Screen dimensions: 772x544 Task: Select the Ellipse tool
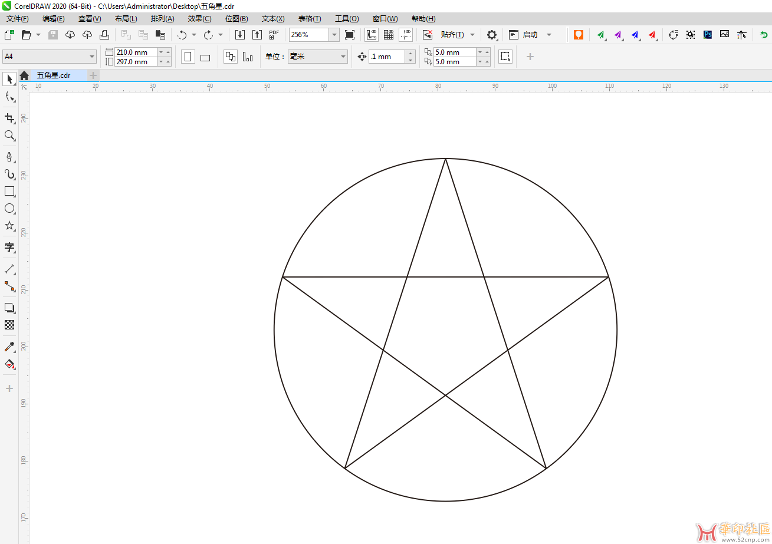tap(9, 208)
